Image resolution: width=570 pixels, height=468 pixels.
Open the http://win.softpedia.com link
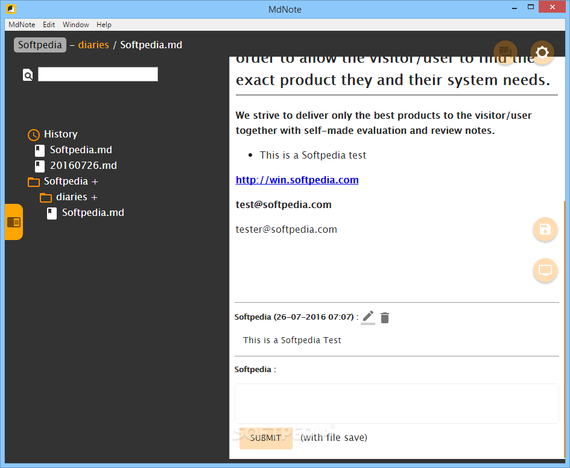coord(297,180)
